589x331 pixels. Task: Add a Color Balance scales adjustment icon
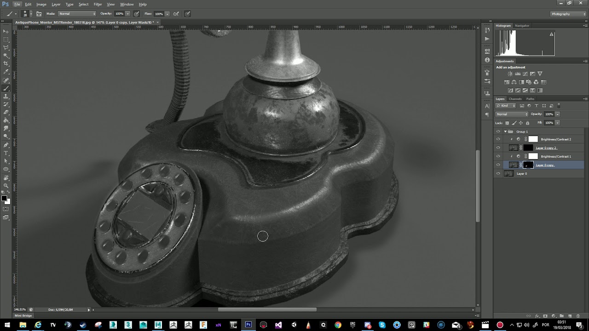click(514, 82)
